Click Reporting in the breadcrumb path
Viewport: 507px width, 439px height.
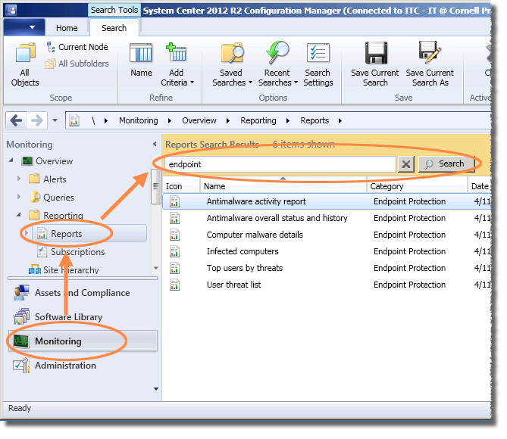(258, 121)
